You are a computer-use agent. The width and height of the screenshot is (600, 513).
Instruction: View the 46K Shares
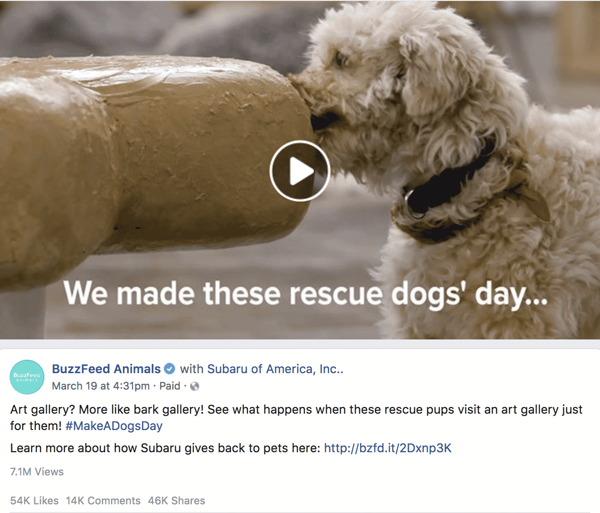point(177,500)
